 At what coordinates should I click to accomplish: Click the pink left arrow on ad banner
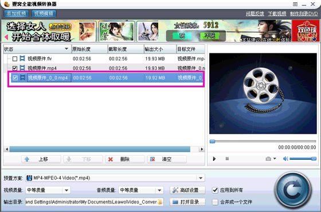tap(6, 37)
